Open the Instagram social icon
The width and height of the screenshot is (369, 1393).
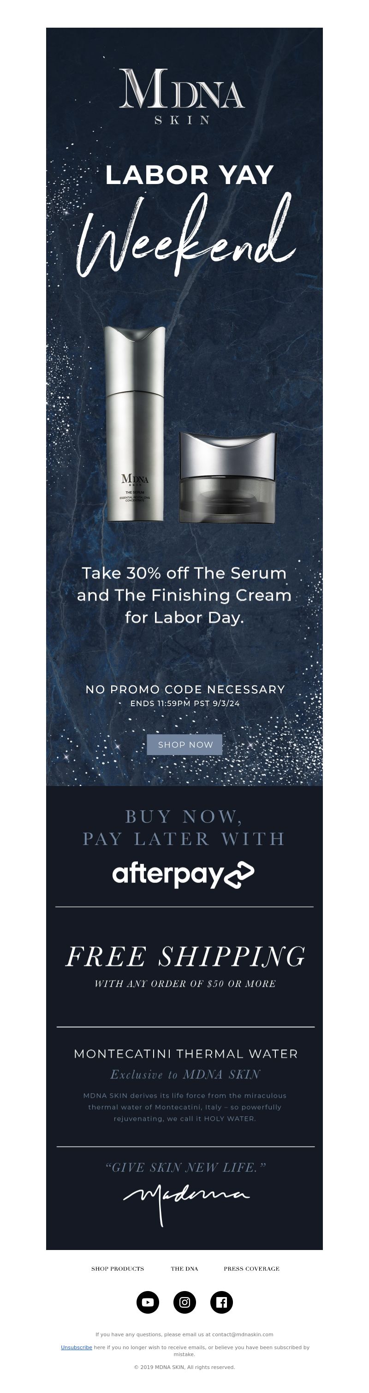184,1302
